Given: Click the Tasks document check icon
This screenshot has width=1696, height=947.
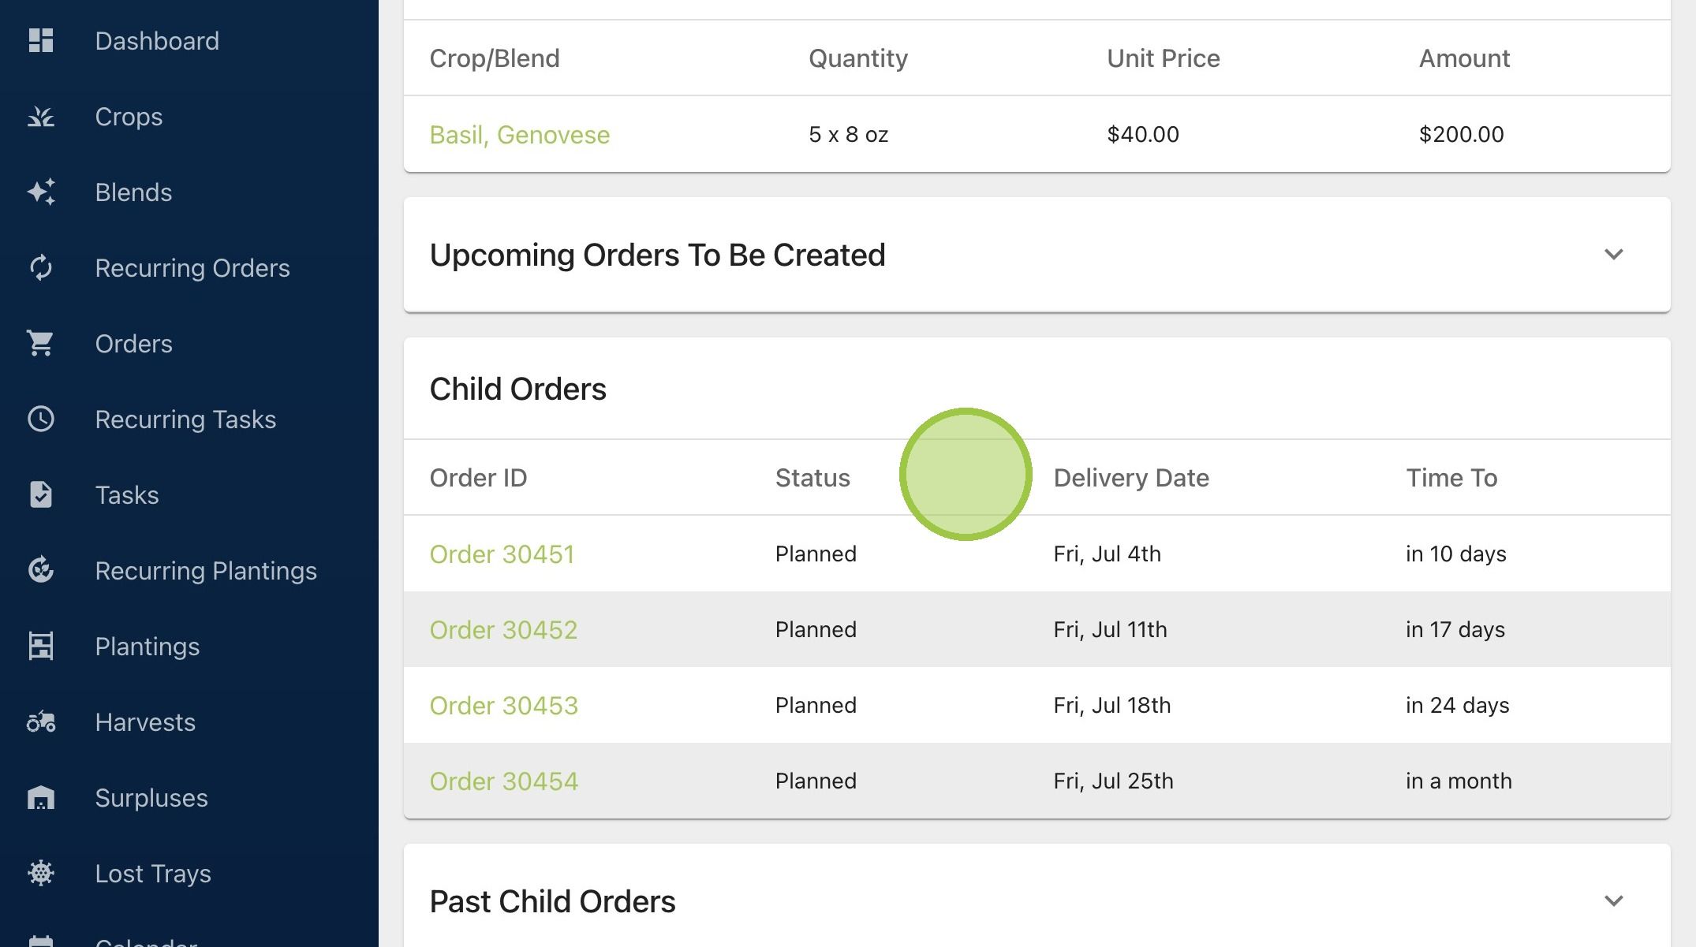Looking at the screenshot, I should point(40,495).
